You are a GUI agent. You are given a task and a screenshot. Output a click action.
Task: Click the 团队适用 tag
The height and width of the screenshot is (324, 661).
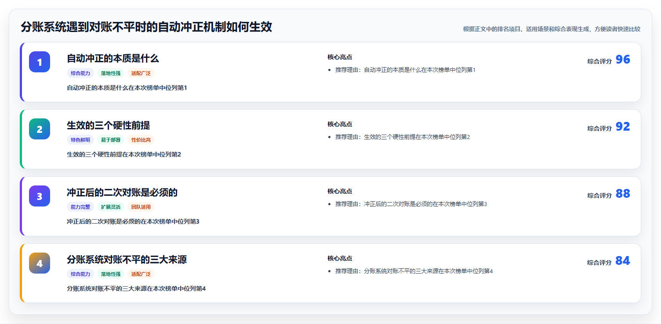(141, 207)
